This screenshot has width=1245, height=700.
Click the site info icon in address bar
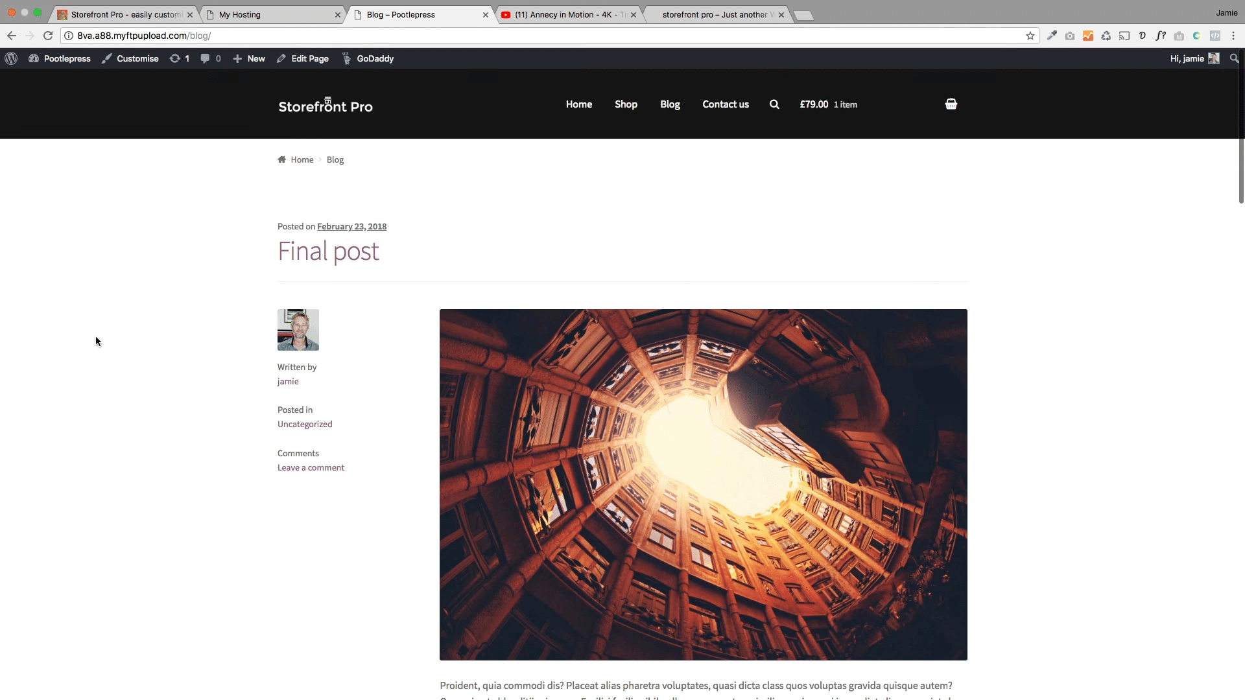tap(69, 36)
